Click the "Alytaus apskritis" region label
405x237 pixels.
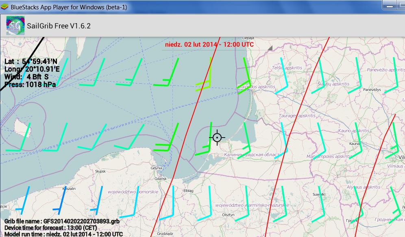click(x=364, y=187)
